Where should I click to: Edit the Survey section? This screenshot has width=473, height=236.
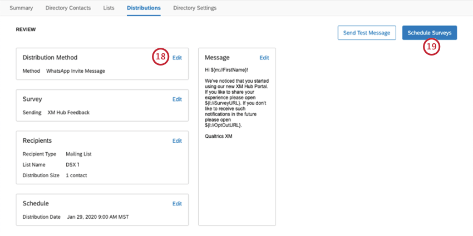click(x=177, y=99)
